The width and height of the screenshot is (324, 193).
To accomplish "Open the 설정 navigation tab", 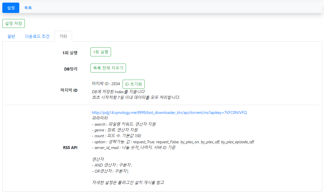I will point(11,8).
